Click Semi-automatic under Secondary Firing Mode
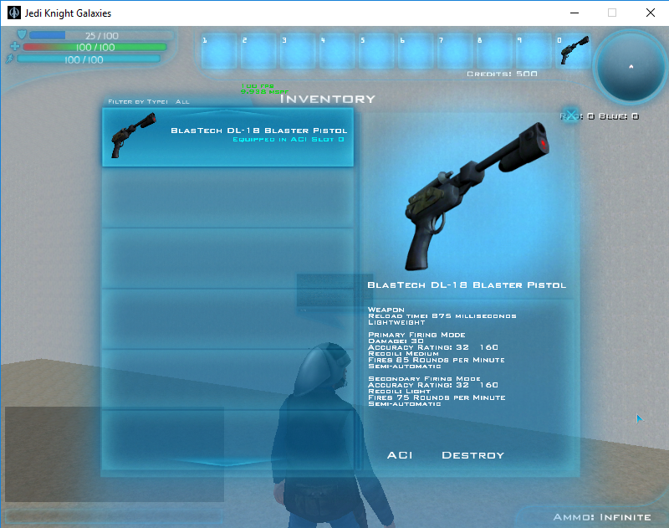669x528 pixels. (x=405, y=404)
